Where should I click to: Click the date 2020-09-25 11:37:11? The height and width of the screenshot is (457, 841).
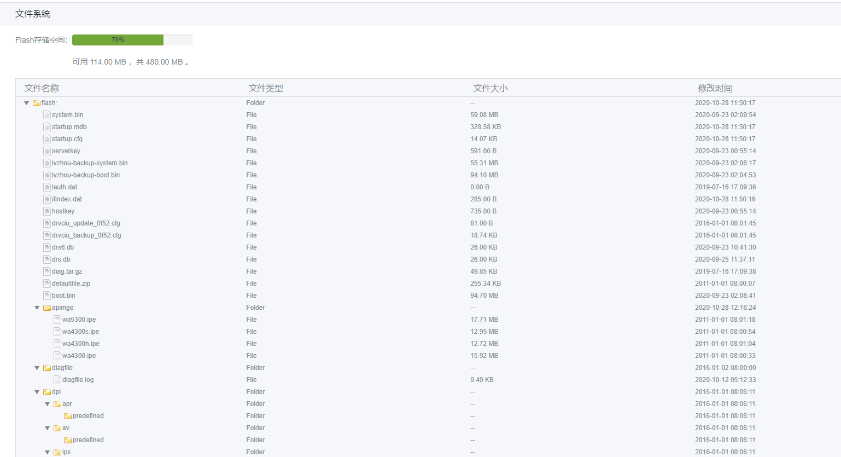(725, 259)
